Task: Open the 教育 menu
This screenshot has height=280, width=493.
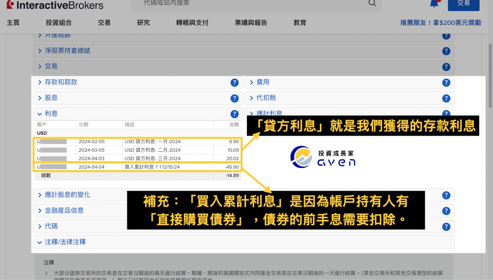Action: point(300,23)
